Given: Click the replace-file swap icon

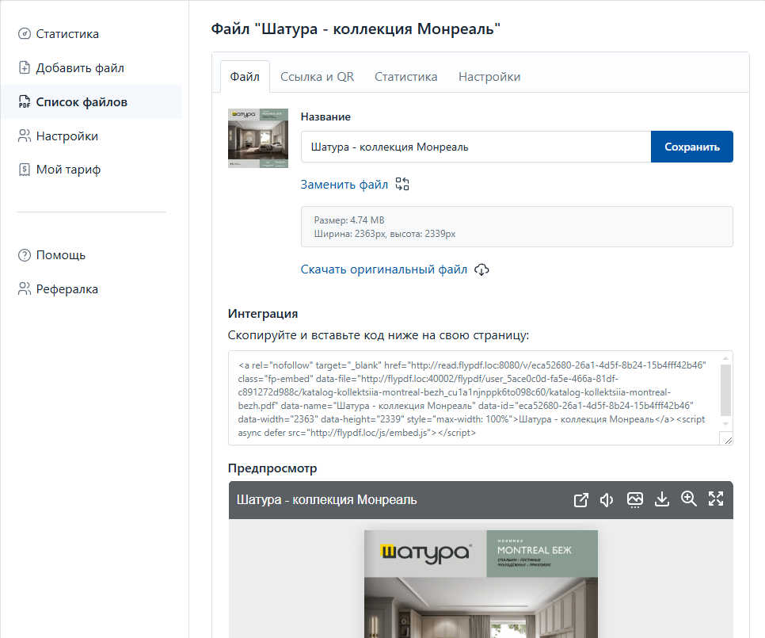Looking at the screenshot, I should coord(402,184).
